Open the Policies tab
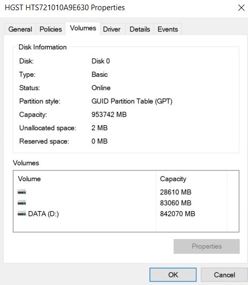Viewport: 248px width, 285px height. click(x=51, y=29)
